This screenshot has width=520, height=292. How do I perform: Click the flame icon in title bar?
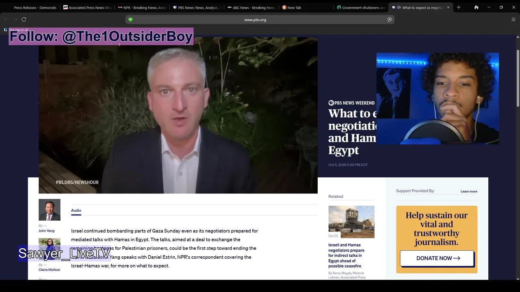476,7
